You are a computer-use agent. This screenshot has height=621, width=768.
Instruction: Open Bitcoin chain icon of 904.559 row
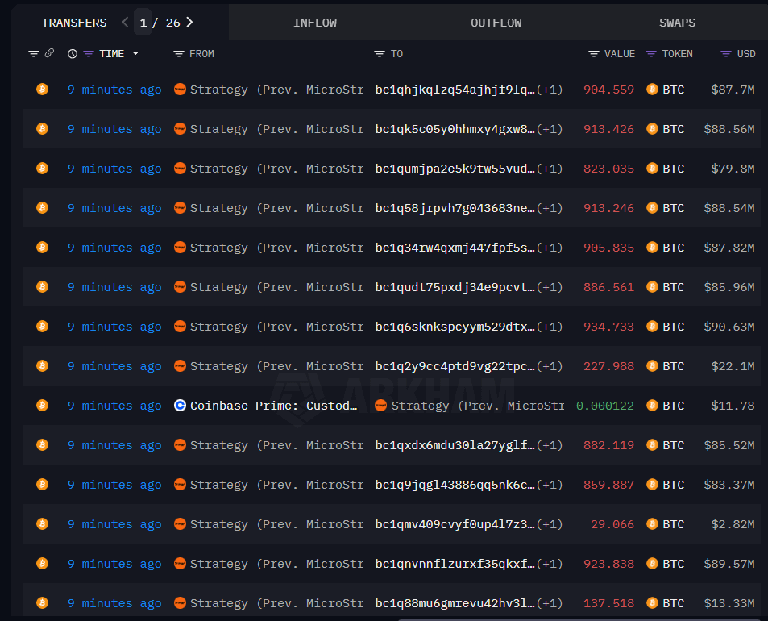pos(43,90)
